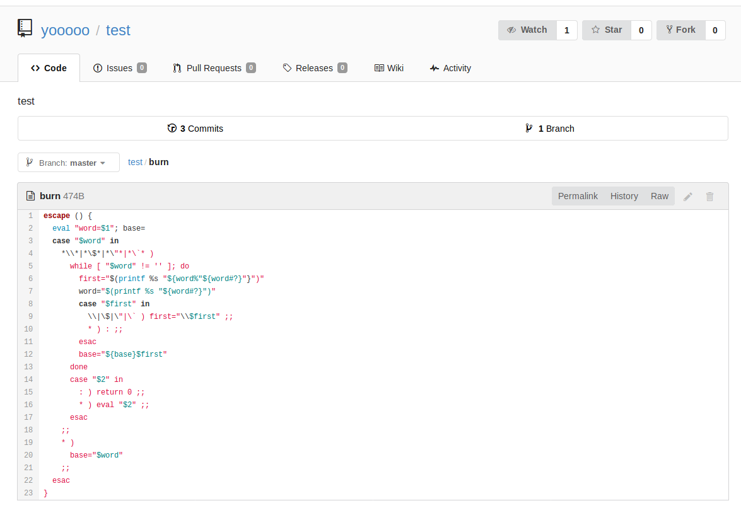
Task: Click the pencil edit file icon
Action: tap(688, 197)
